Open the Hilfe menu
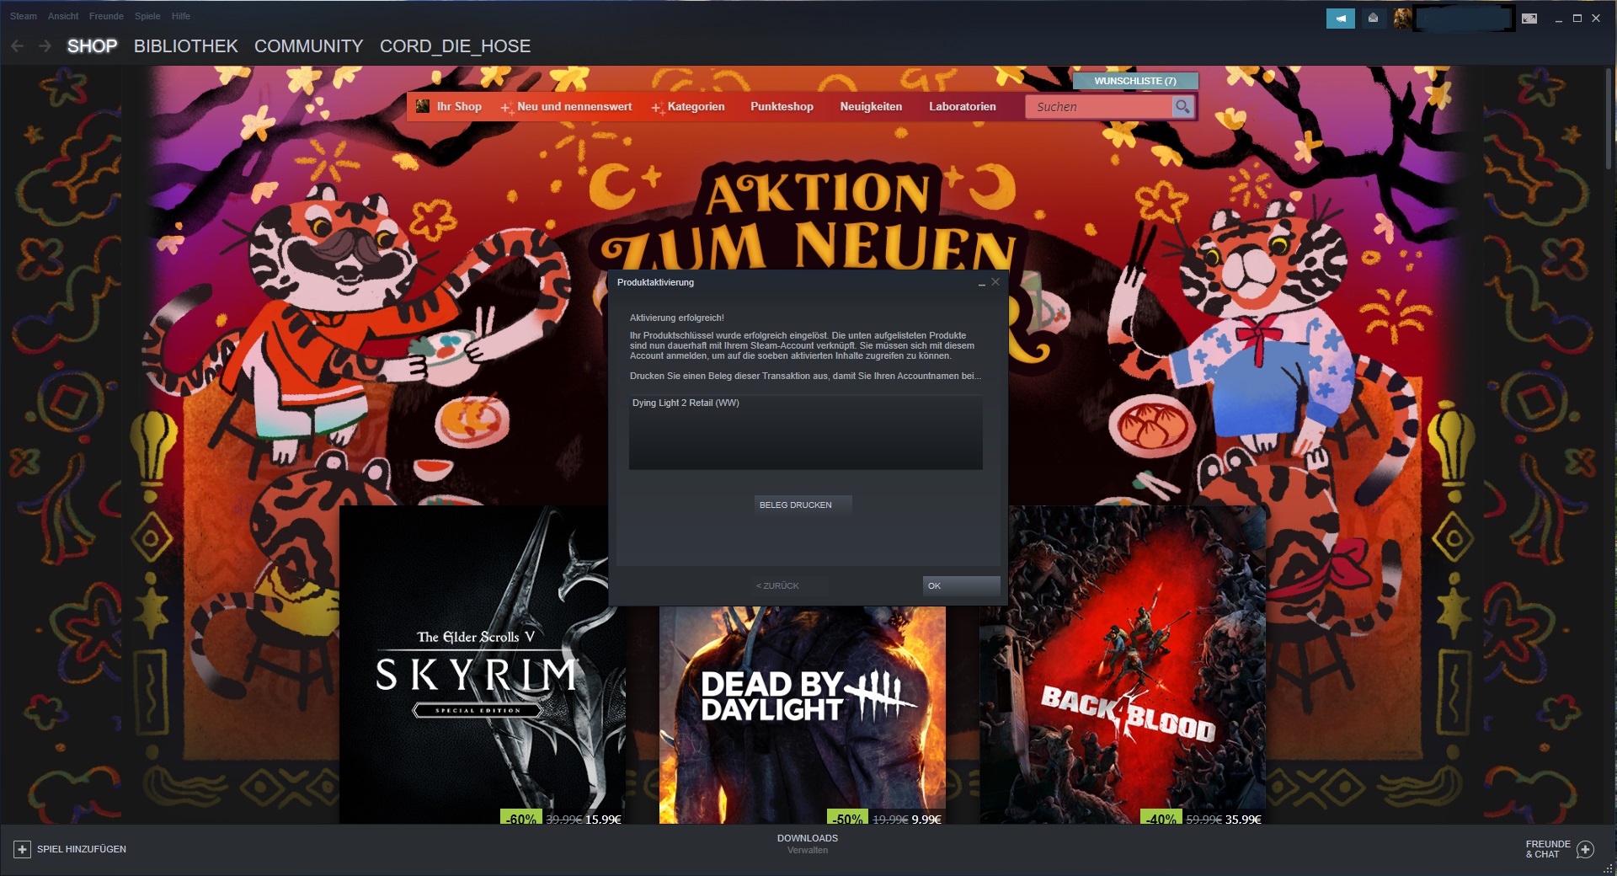Screen dimensions: 1617x876 coord(181,16)
